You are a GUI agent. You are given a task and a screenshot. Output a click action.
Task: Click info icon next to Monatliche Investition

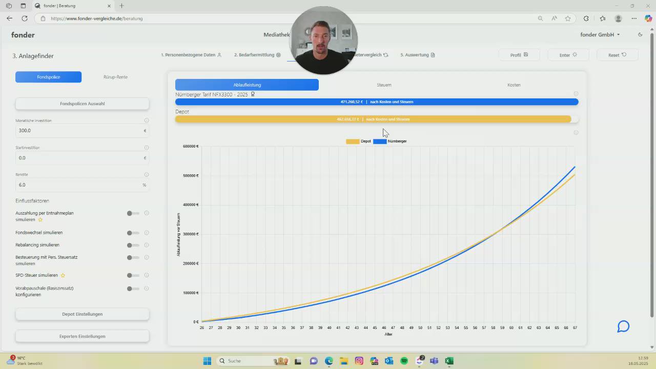pos(147,120)
